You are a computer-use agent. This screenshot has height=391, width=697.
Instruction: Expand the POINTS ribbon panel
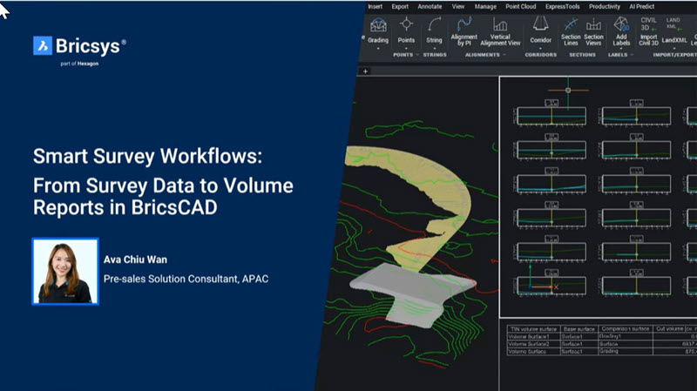417,55
